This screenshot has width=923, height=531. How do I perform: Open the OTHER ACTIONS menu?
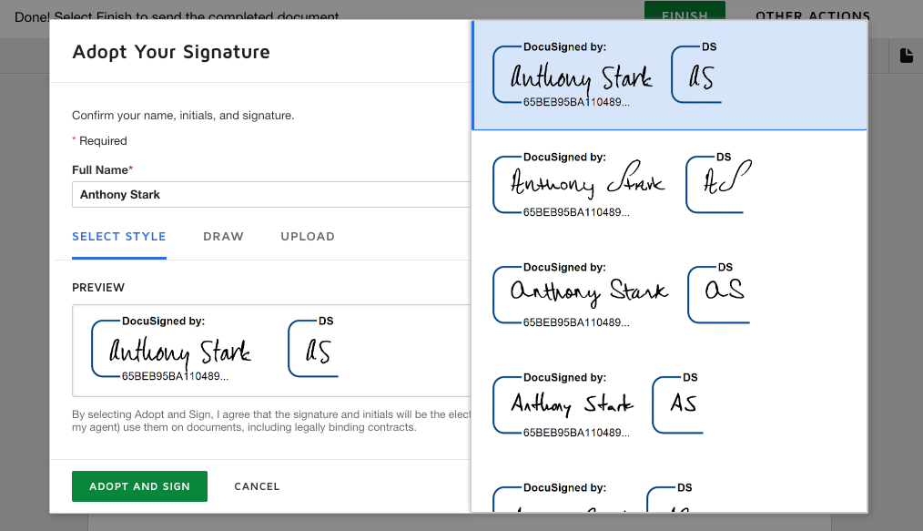812,15
